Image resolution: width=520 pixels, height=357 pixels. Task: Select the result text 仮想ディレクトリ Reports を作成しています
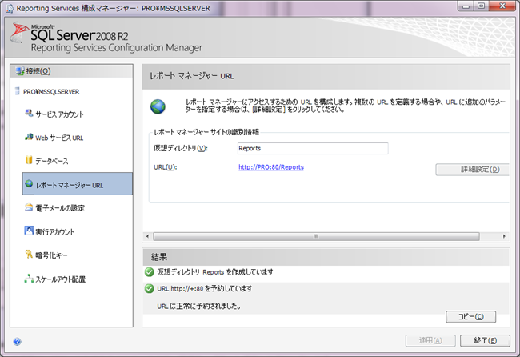pyautogui.click(x=215, y=272)
